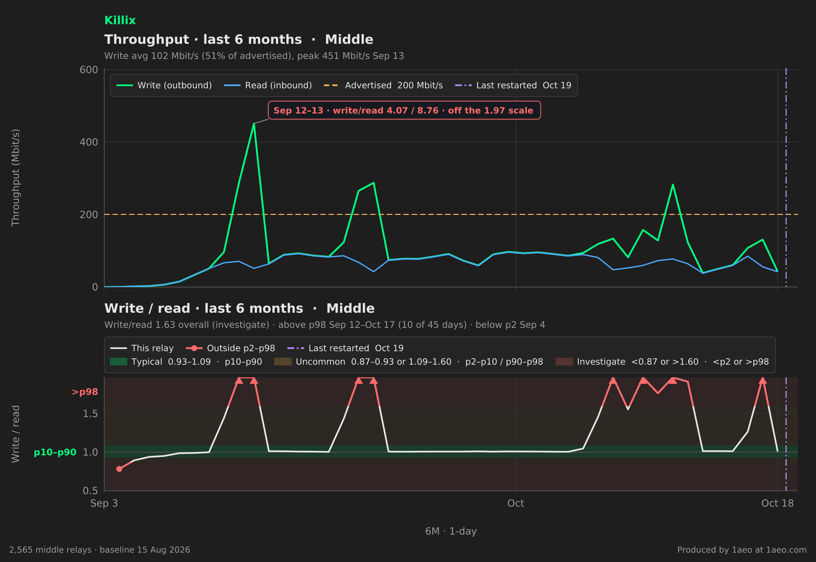Click the Throughput (Mbit/s) axis title
The height and width of the screenshot is (562, 816).
tap(15, 178)
